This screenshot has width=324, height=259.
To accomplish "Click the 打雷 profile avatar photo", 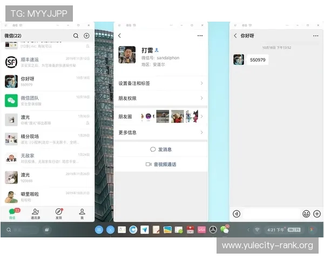I will tap(127, 54).
